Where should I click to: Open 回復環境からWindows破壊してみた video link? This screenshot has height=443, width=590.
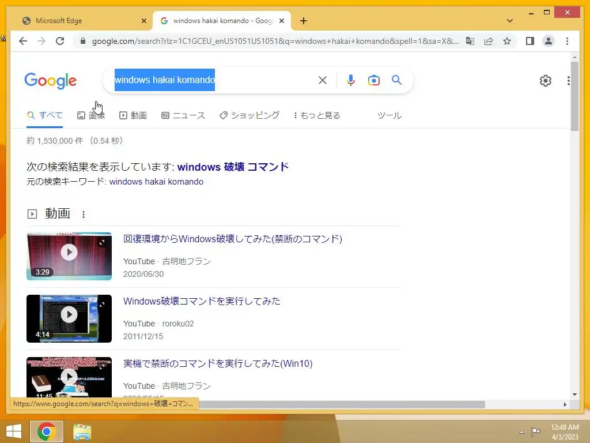233,239
